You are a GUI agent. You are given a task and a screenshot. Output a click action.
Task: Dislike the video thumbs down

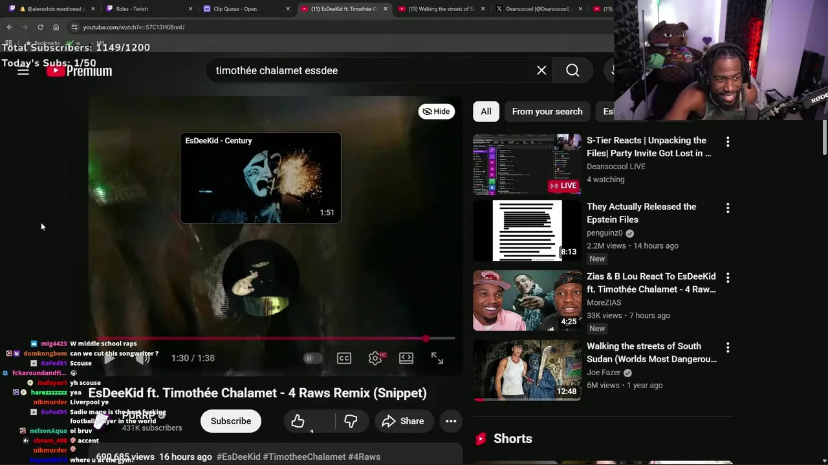click(351, 421)
